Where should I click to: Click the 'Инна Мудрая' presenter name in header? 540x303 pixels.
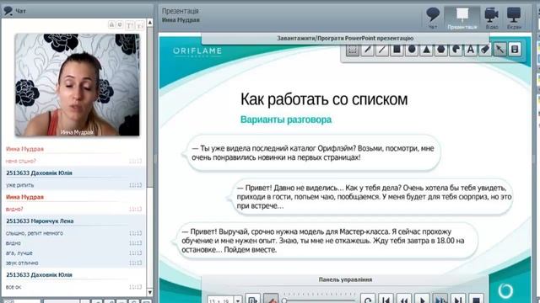pos(181,20)
